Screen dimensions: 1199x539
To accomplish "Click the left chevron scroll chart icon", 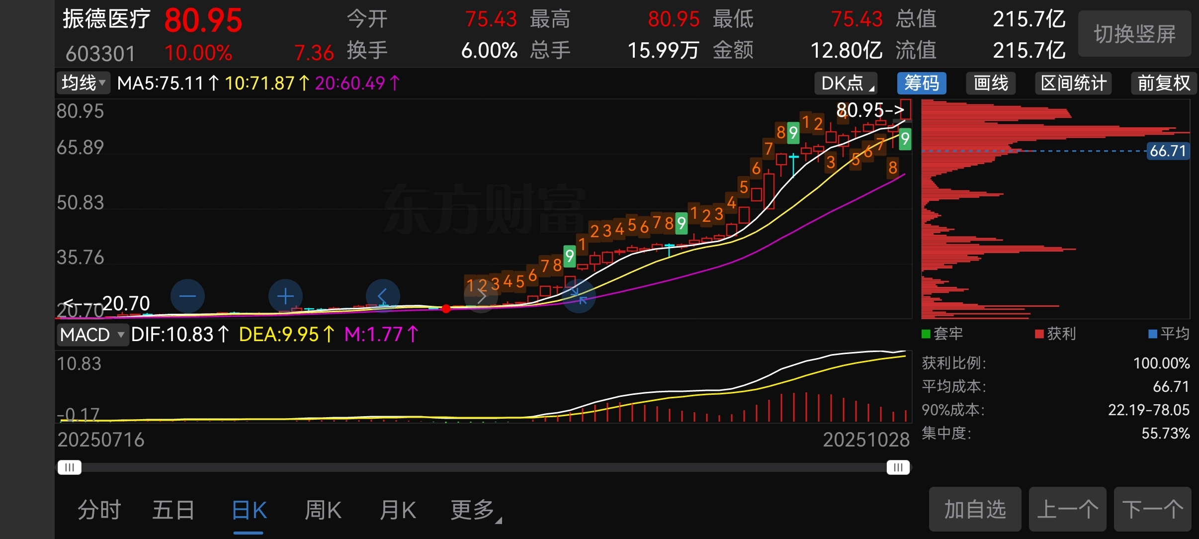I will point(382,296).
